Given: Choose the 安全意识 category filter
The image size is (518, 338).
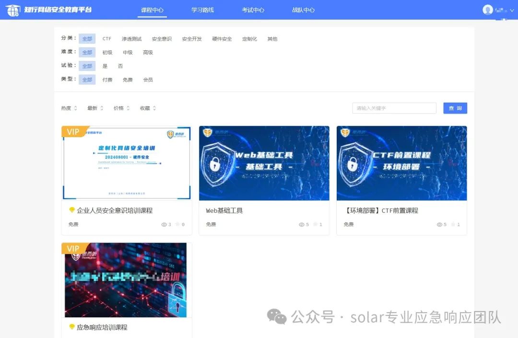Looking at the screenshot, I should 162,39.
